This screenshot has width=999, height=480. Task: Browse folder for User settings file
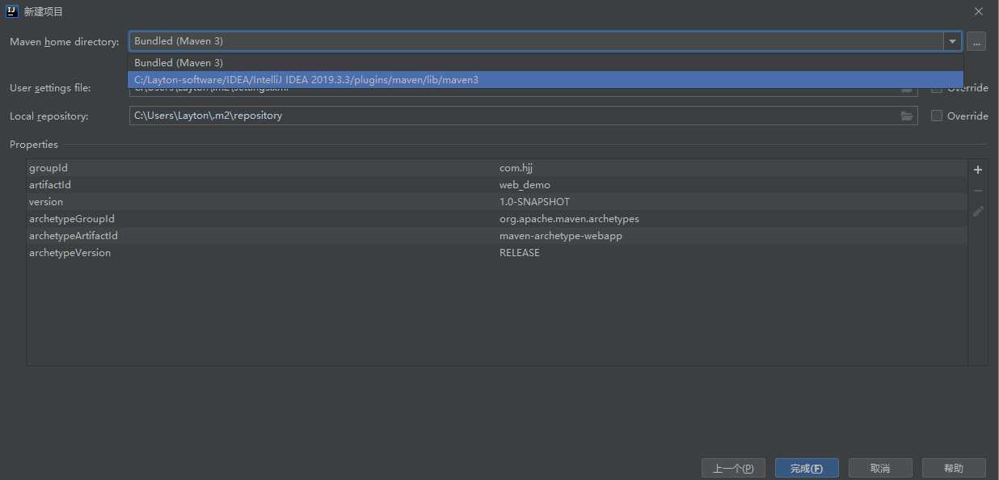907,89
